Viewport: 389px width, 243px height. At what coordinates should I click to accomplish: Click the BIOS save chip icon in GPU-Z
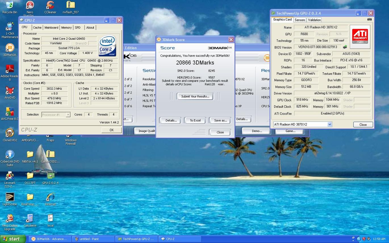coord(345,47)
